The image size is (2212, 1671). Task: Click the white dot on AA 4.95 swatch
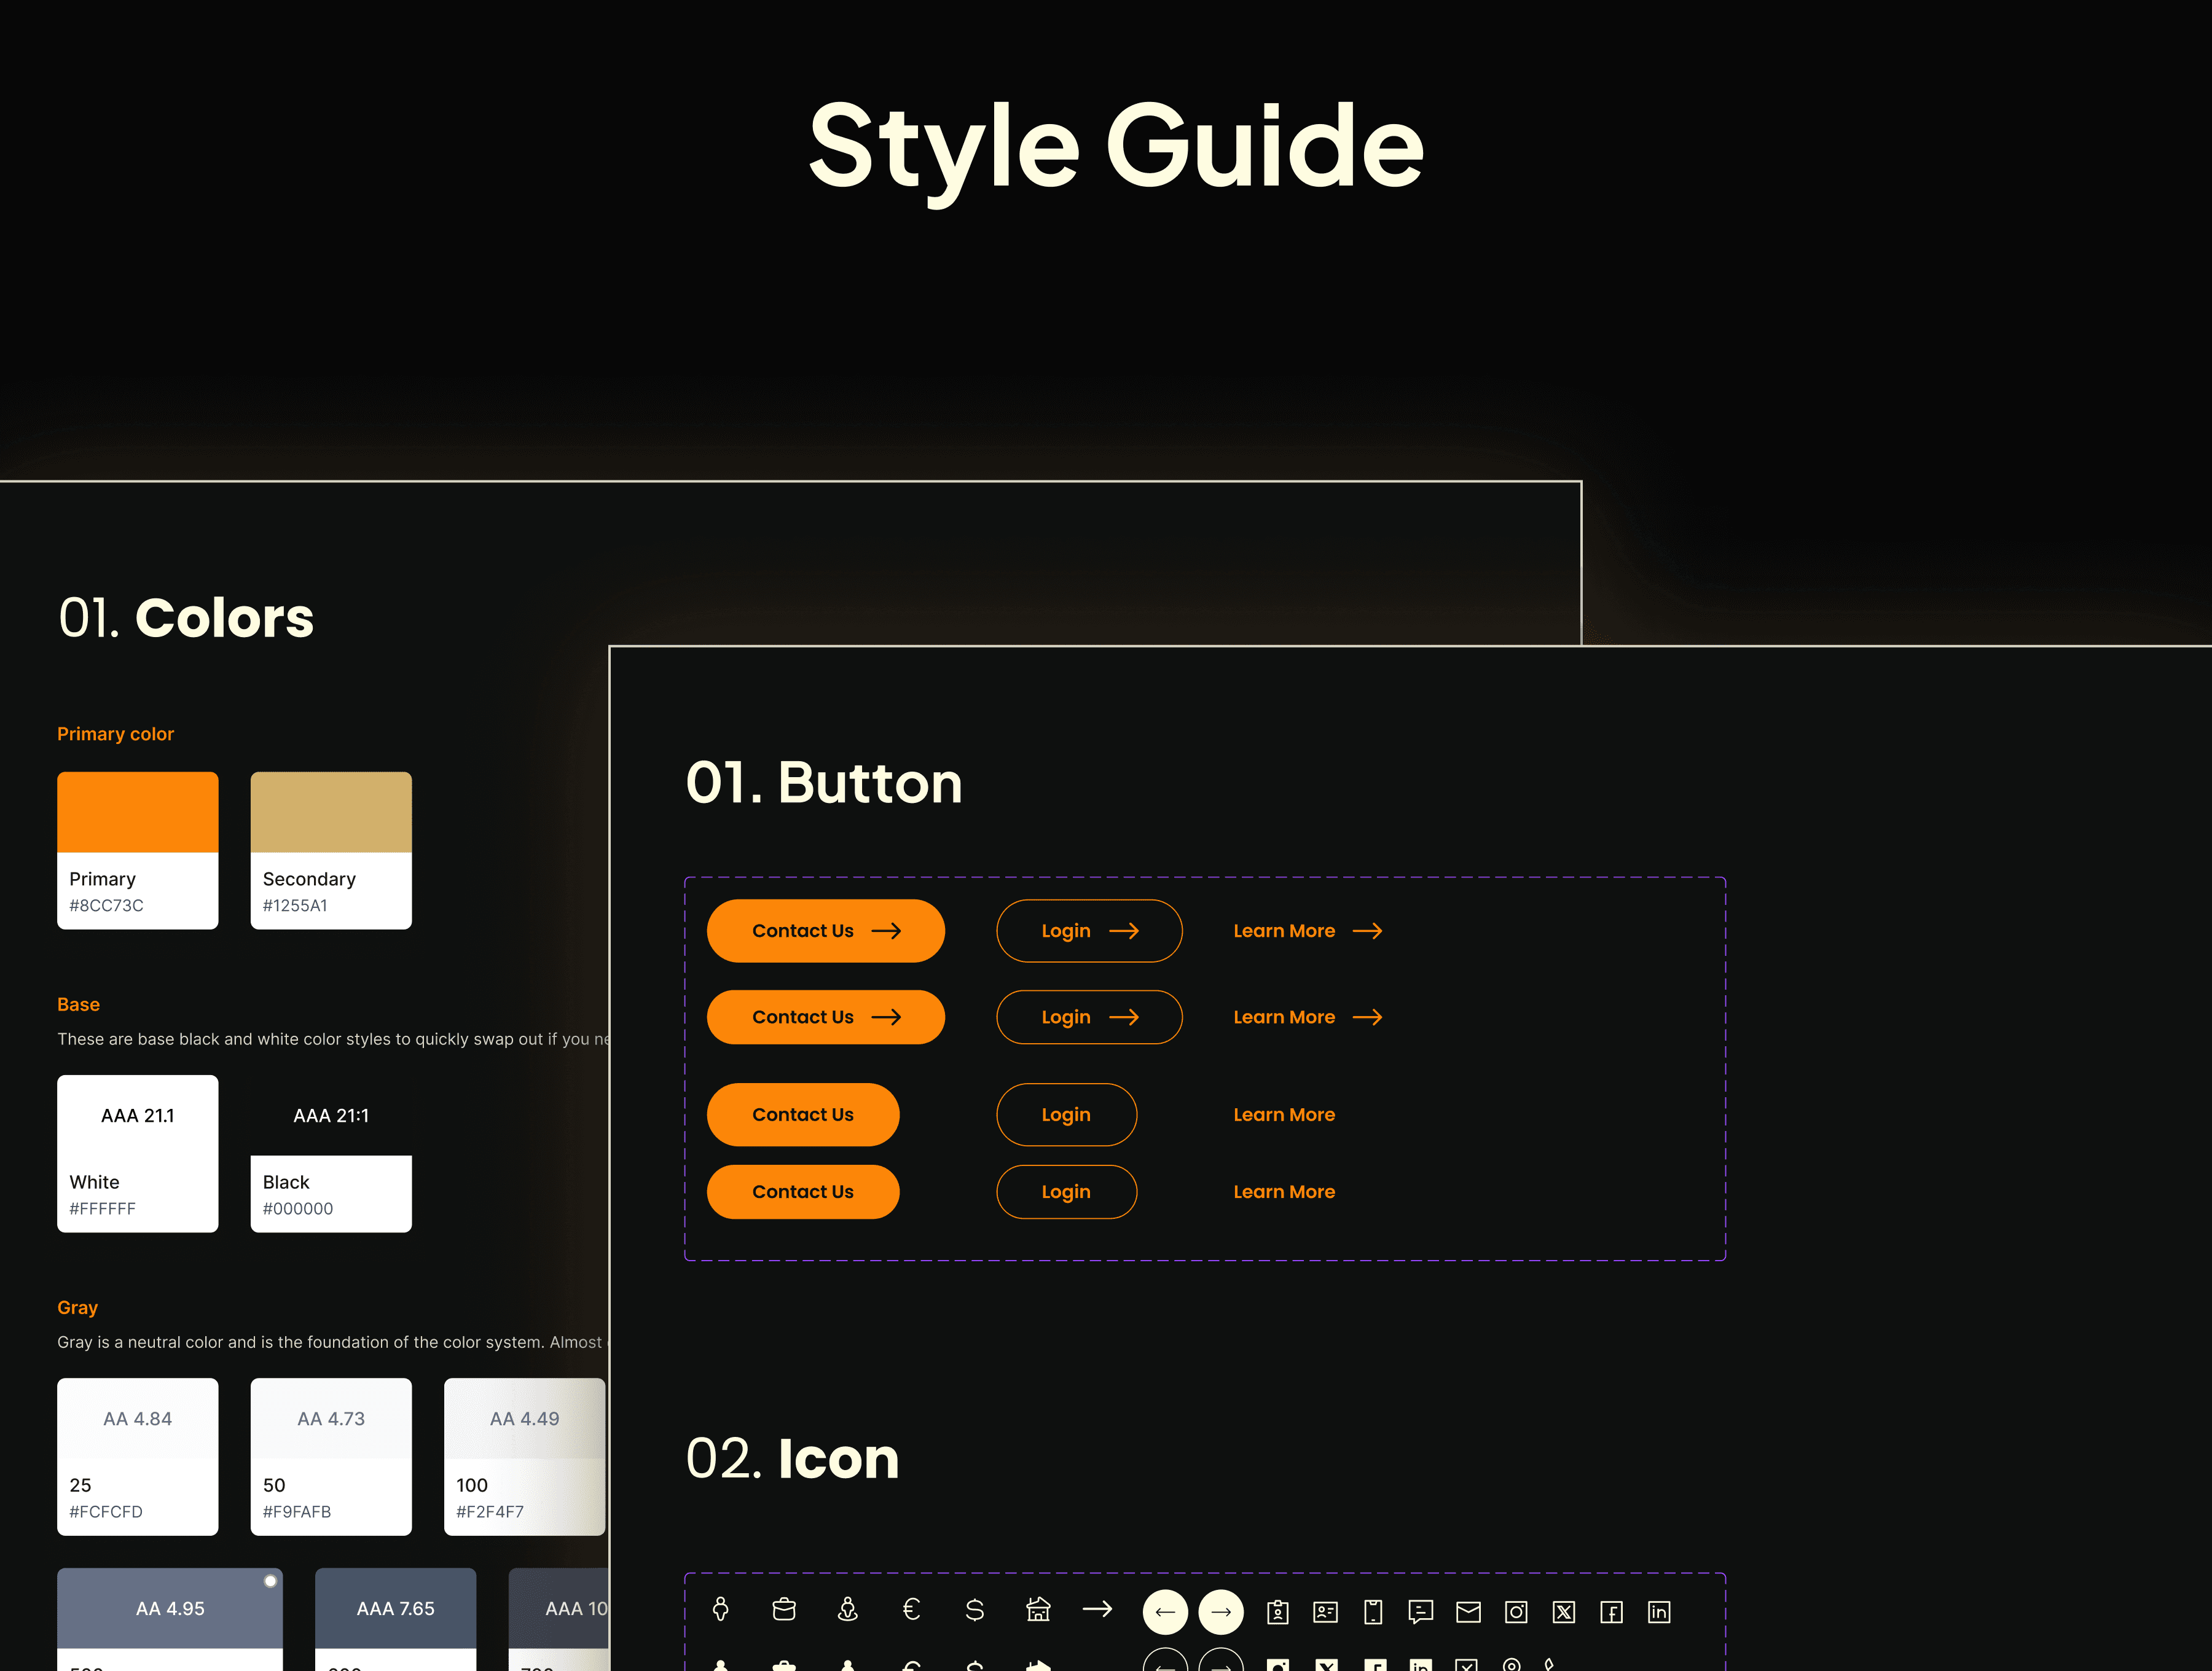click(270, 1581)
